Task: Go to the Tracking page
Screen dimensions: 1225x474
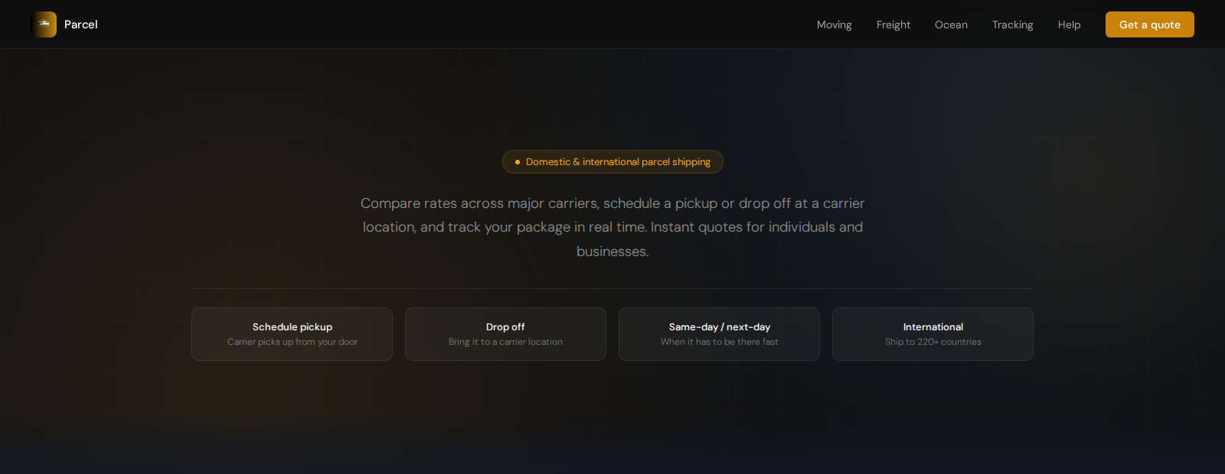Action: pos(1012,24)
